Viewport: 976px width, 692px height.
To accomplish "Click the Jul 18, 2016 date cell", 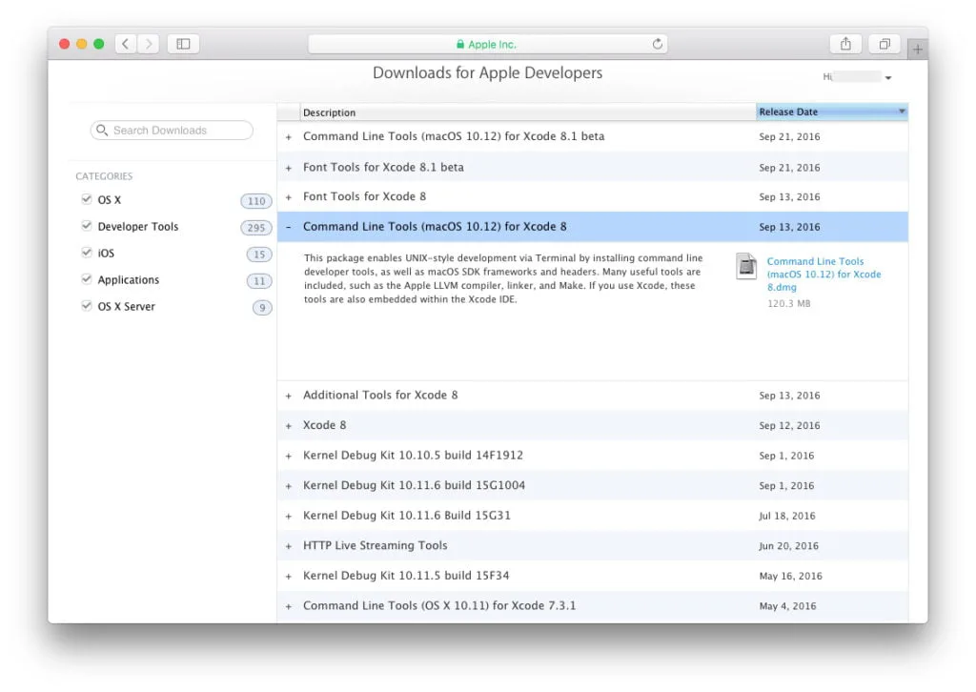I will (x=786, y=516).
